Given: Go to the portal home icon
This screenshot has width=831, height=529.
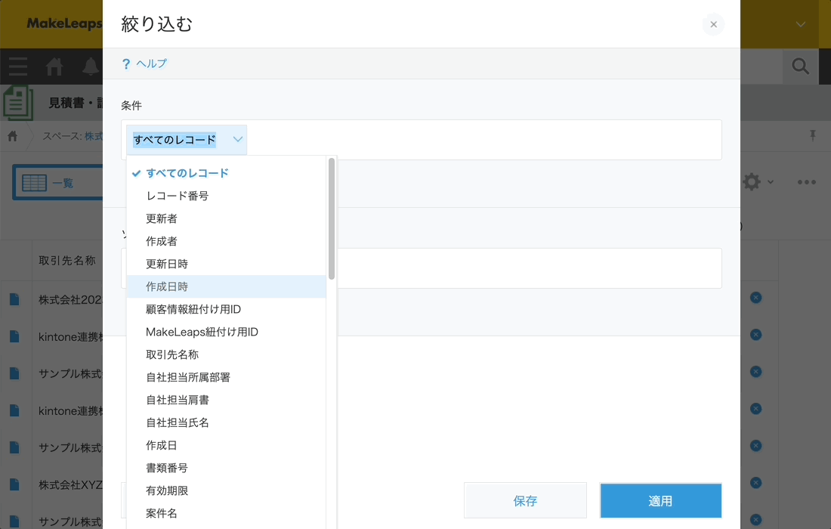Looking at the screenshot, I should (x=54, y=67).
